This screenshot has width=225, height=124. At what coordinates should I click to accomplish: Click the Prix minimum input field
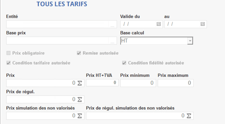click(x=138, y=83)
